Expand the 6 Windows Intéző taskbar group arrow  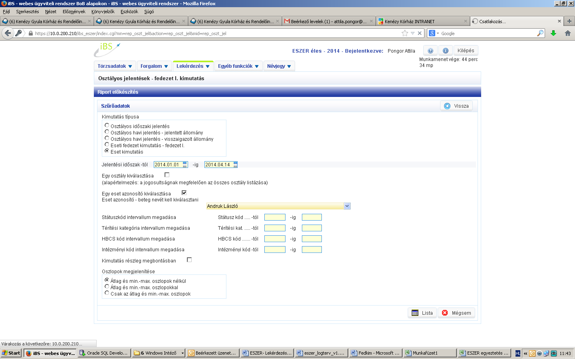(x=182, y=353)
